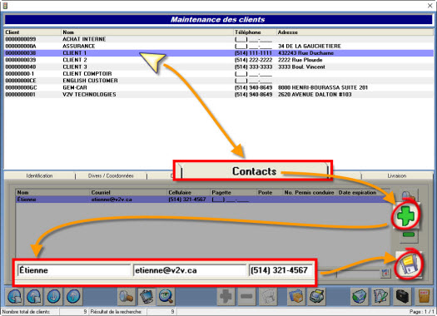The height and width of the screenshot is (316, 437).
Task: Click the No. Permis conduire column header
Action: (309, 192)
